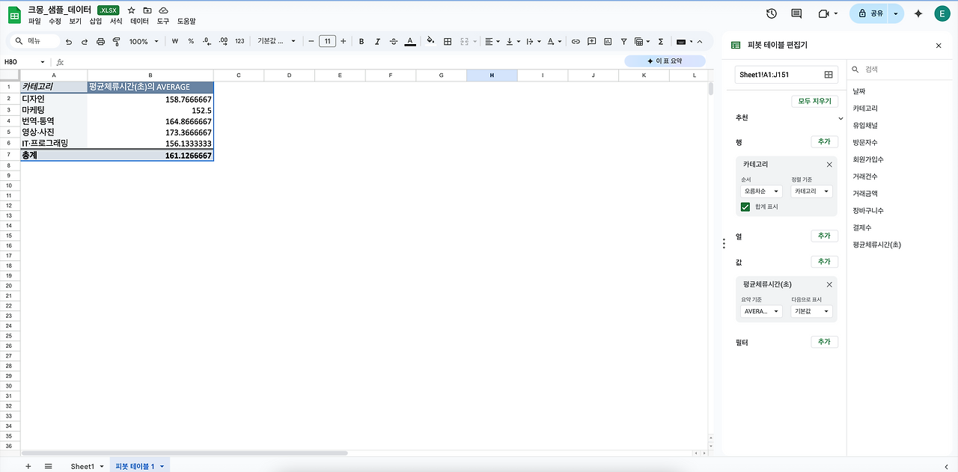Open the name box dropdown
This screenshot has height=472, width=958.
click(43, 62)
